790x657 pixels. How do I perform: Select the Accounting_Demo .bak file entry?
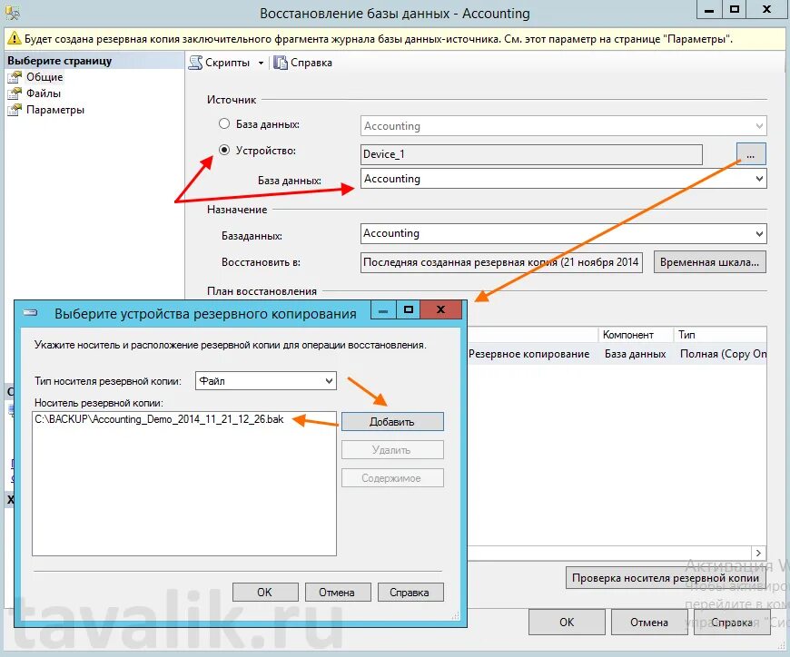(x=159, y=419)
